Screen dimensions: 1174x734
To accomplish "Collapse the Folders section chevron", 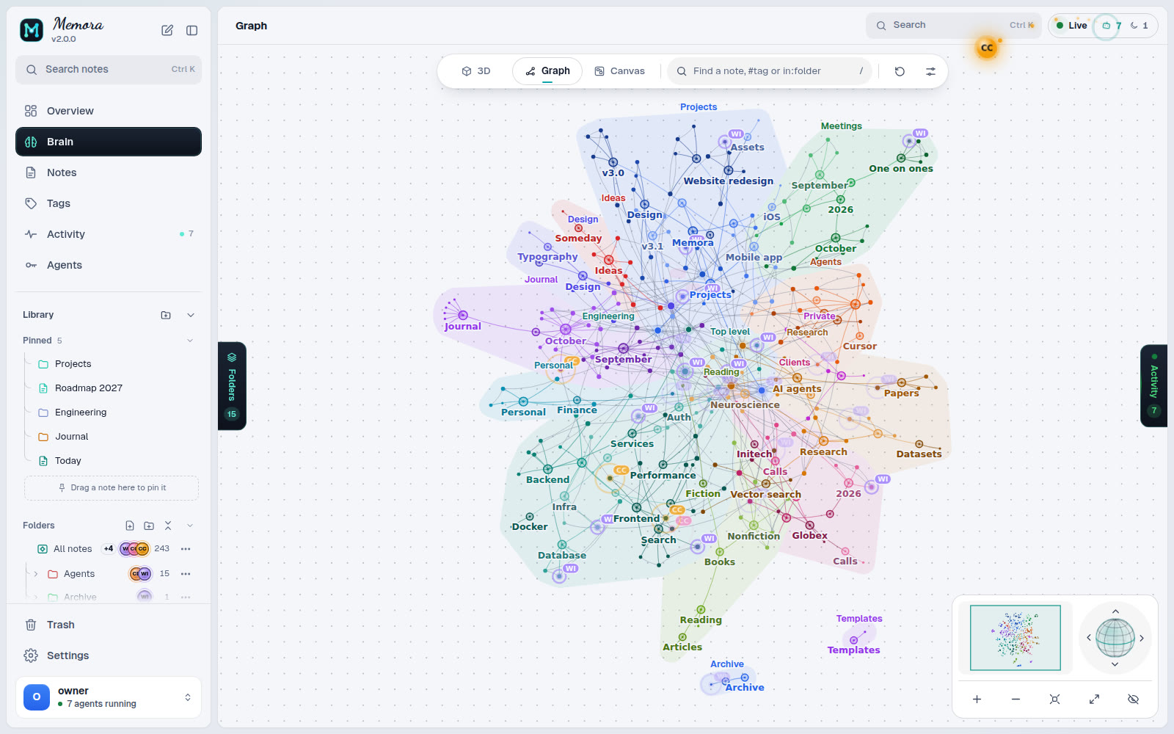I will point(190,526).
